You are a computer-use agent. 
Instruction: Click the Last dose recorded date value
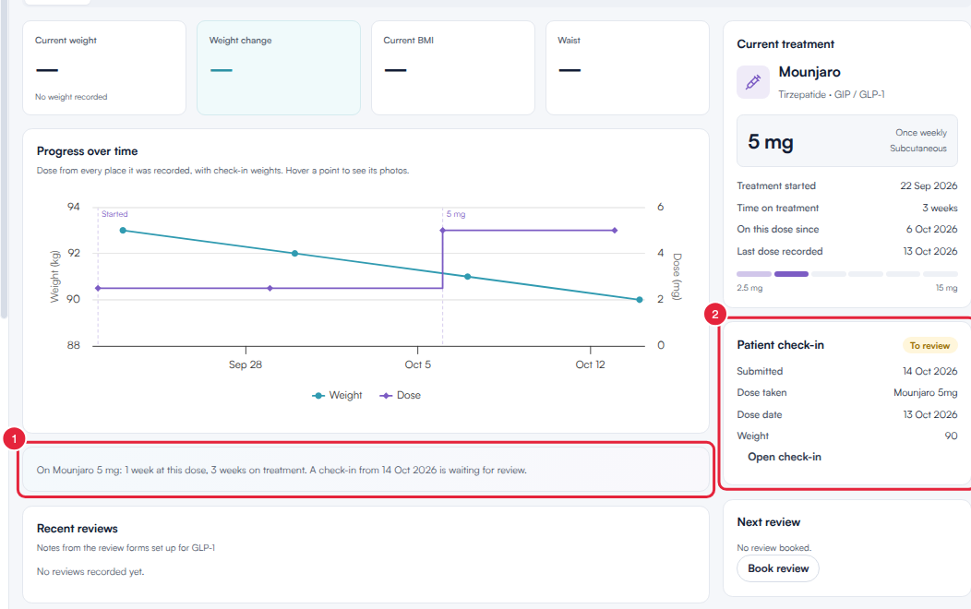[929, 251]
